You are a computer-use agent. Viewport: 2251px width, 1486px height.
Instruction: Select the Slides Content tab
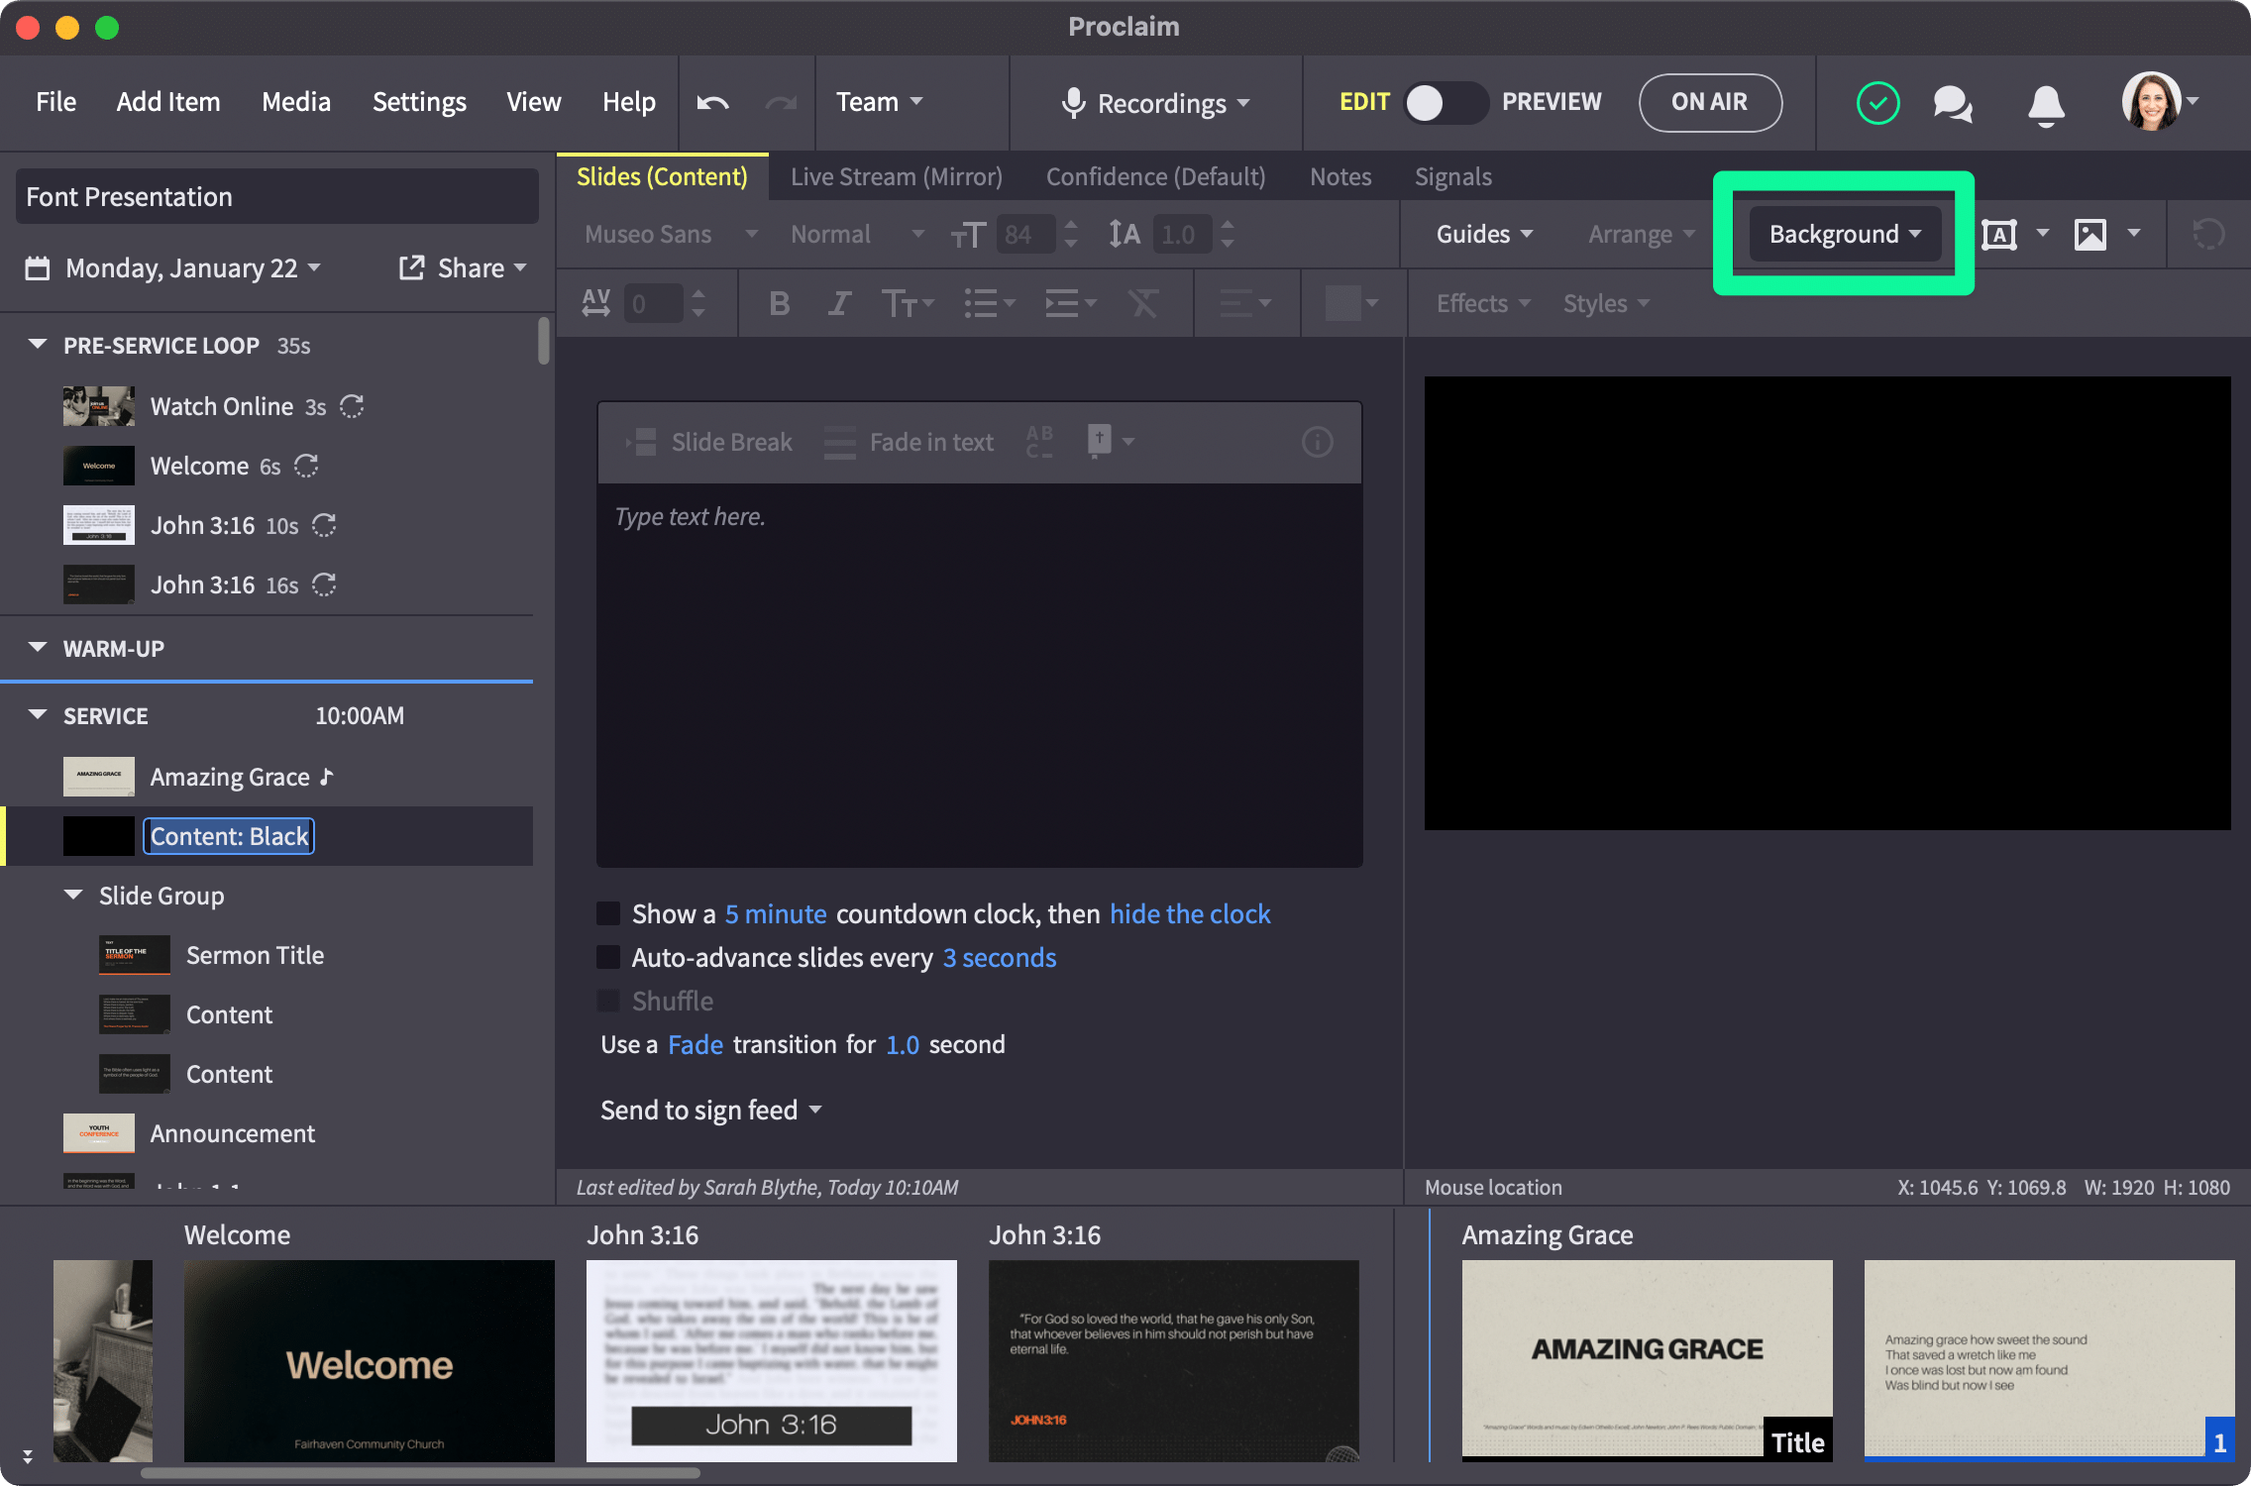662,174
